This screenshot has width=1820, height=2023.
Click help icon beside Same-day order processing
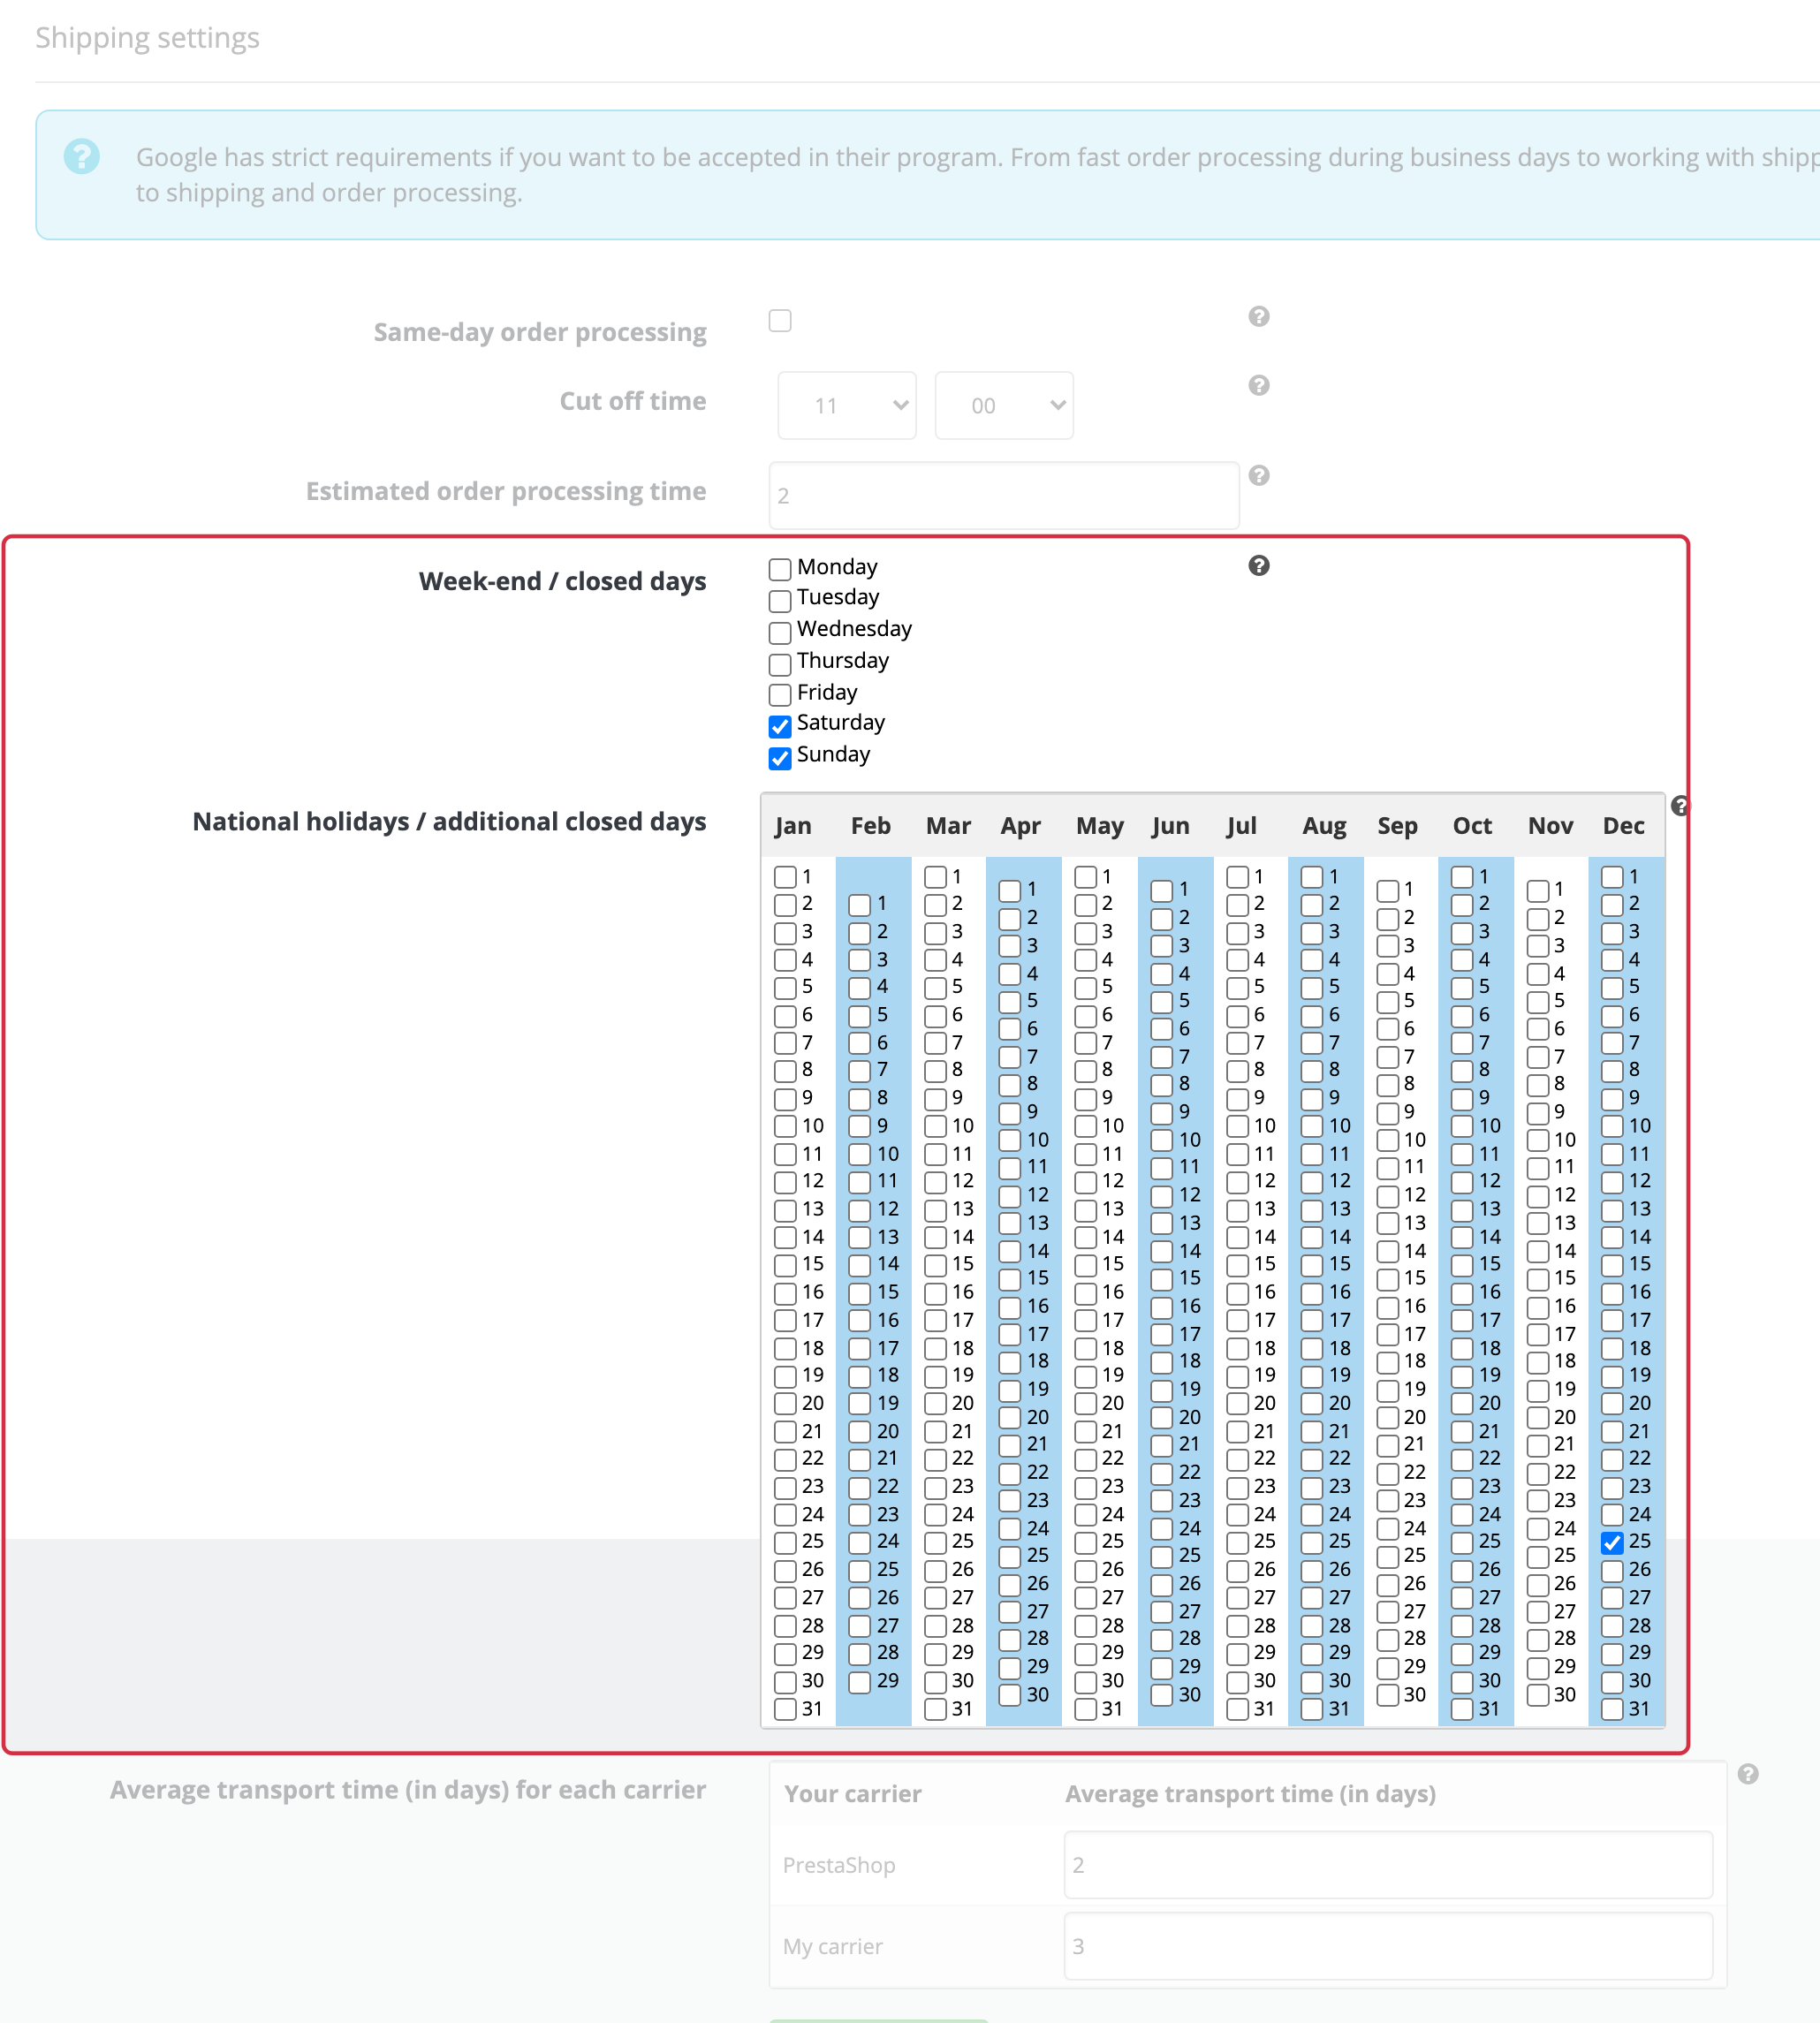click(1259, 317)
